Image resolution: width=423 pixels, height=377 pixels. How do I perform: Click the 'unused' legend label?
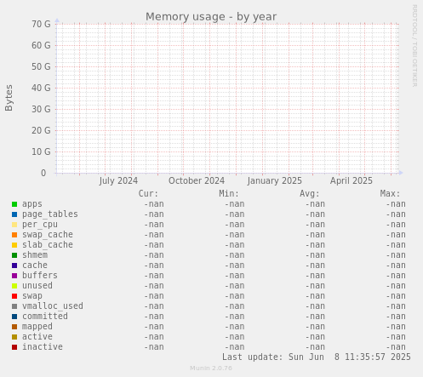coord(37,286)
